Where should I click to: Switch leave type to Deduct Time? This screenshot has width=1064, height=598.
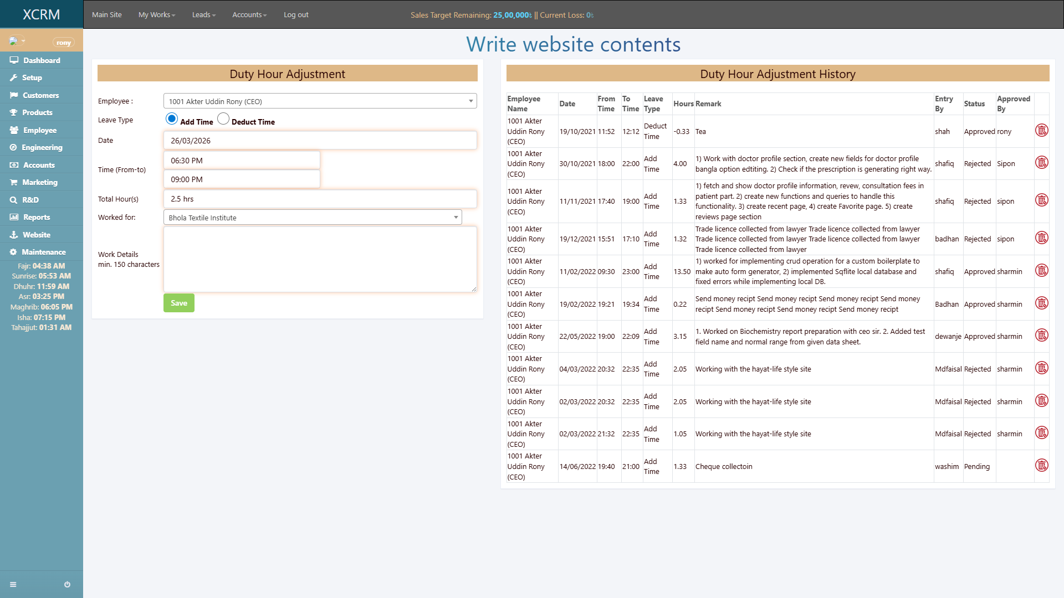[223, 118]
